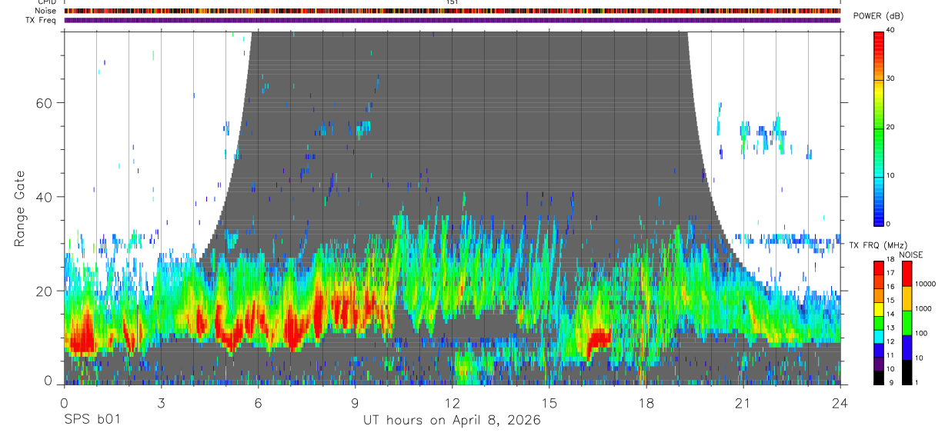Viewport: 945px width, 436px height.
Task: Click the 12 UT hour axis label
Action: pyautogui.click(x=452, y=402)
